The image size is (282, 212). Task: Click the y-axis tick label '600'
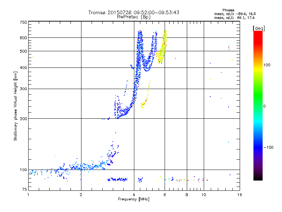click(23, 38)
